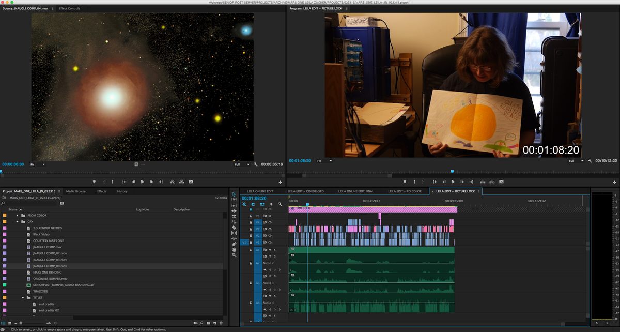Select the Pen tool
Screen dimensions: 620x332
click(234, 244)
